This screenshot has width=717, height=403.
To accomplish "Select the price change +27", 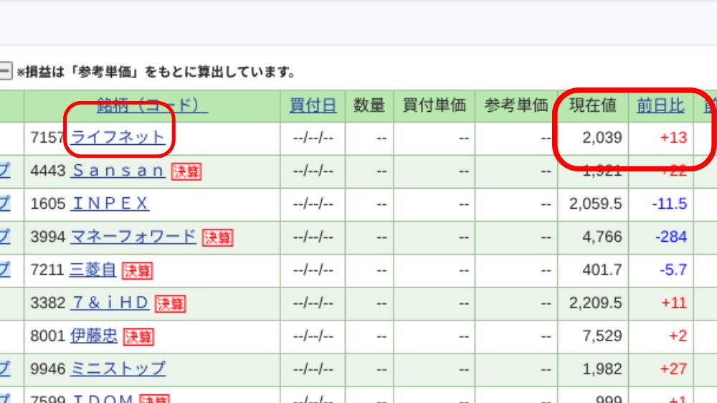I will (673, 369).
